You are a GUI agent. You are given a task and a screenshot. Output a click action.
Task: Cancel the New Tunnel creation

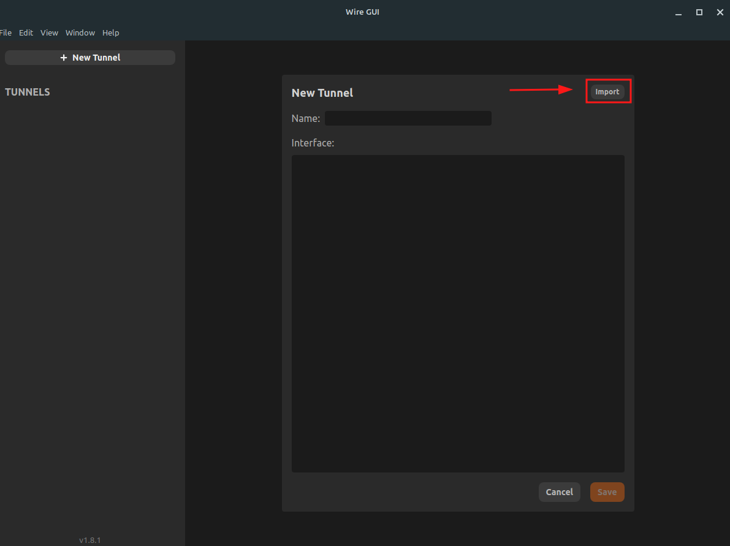click(x=559, y=491)
